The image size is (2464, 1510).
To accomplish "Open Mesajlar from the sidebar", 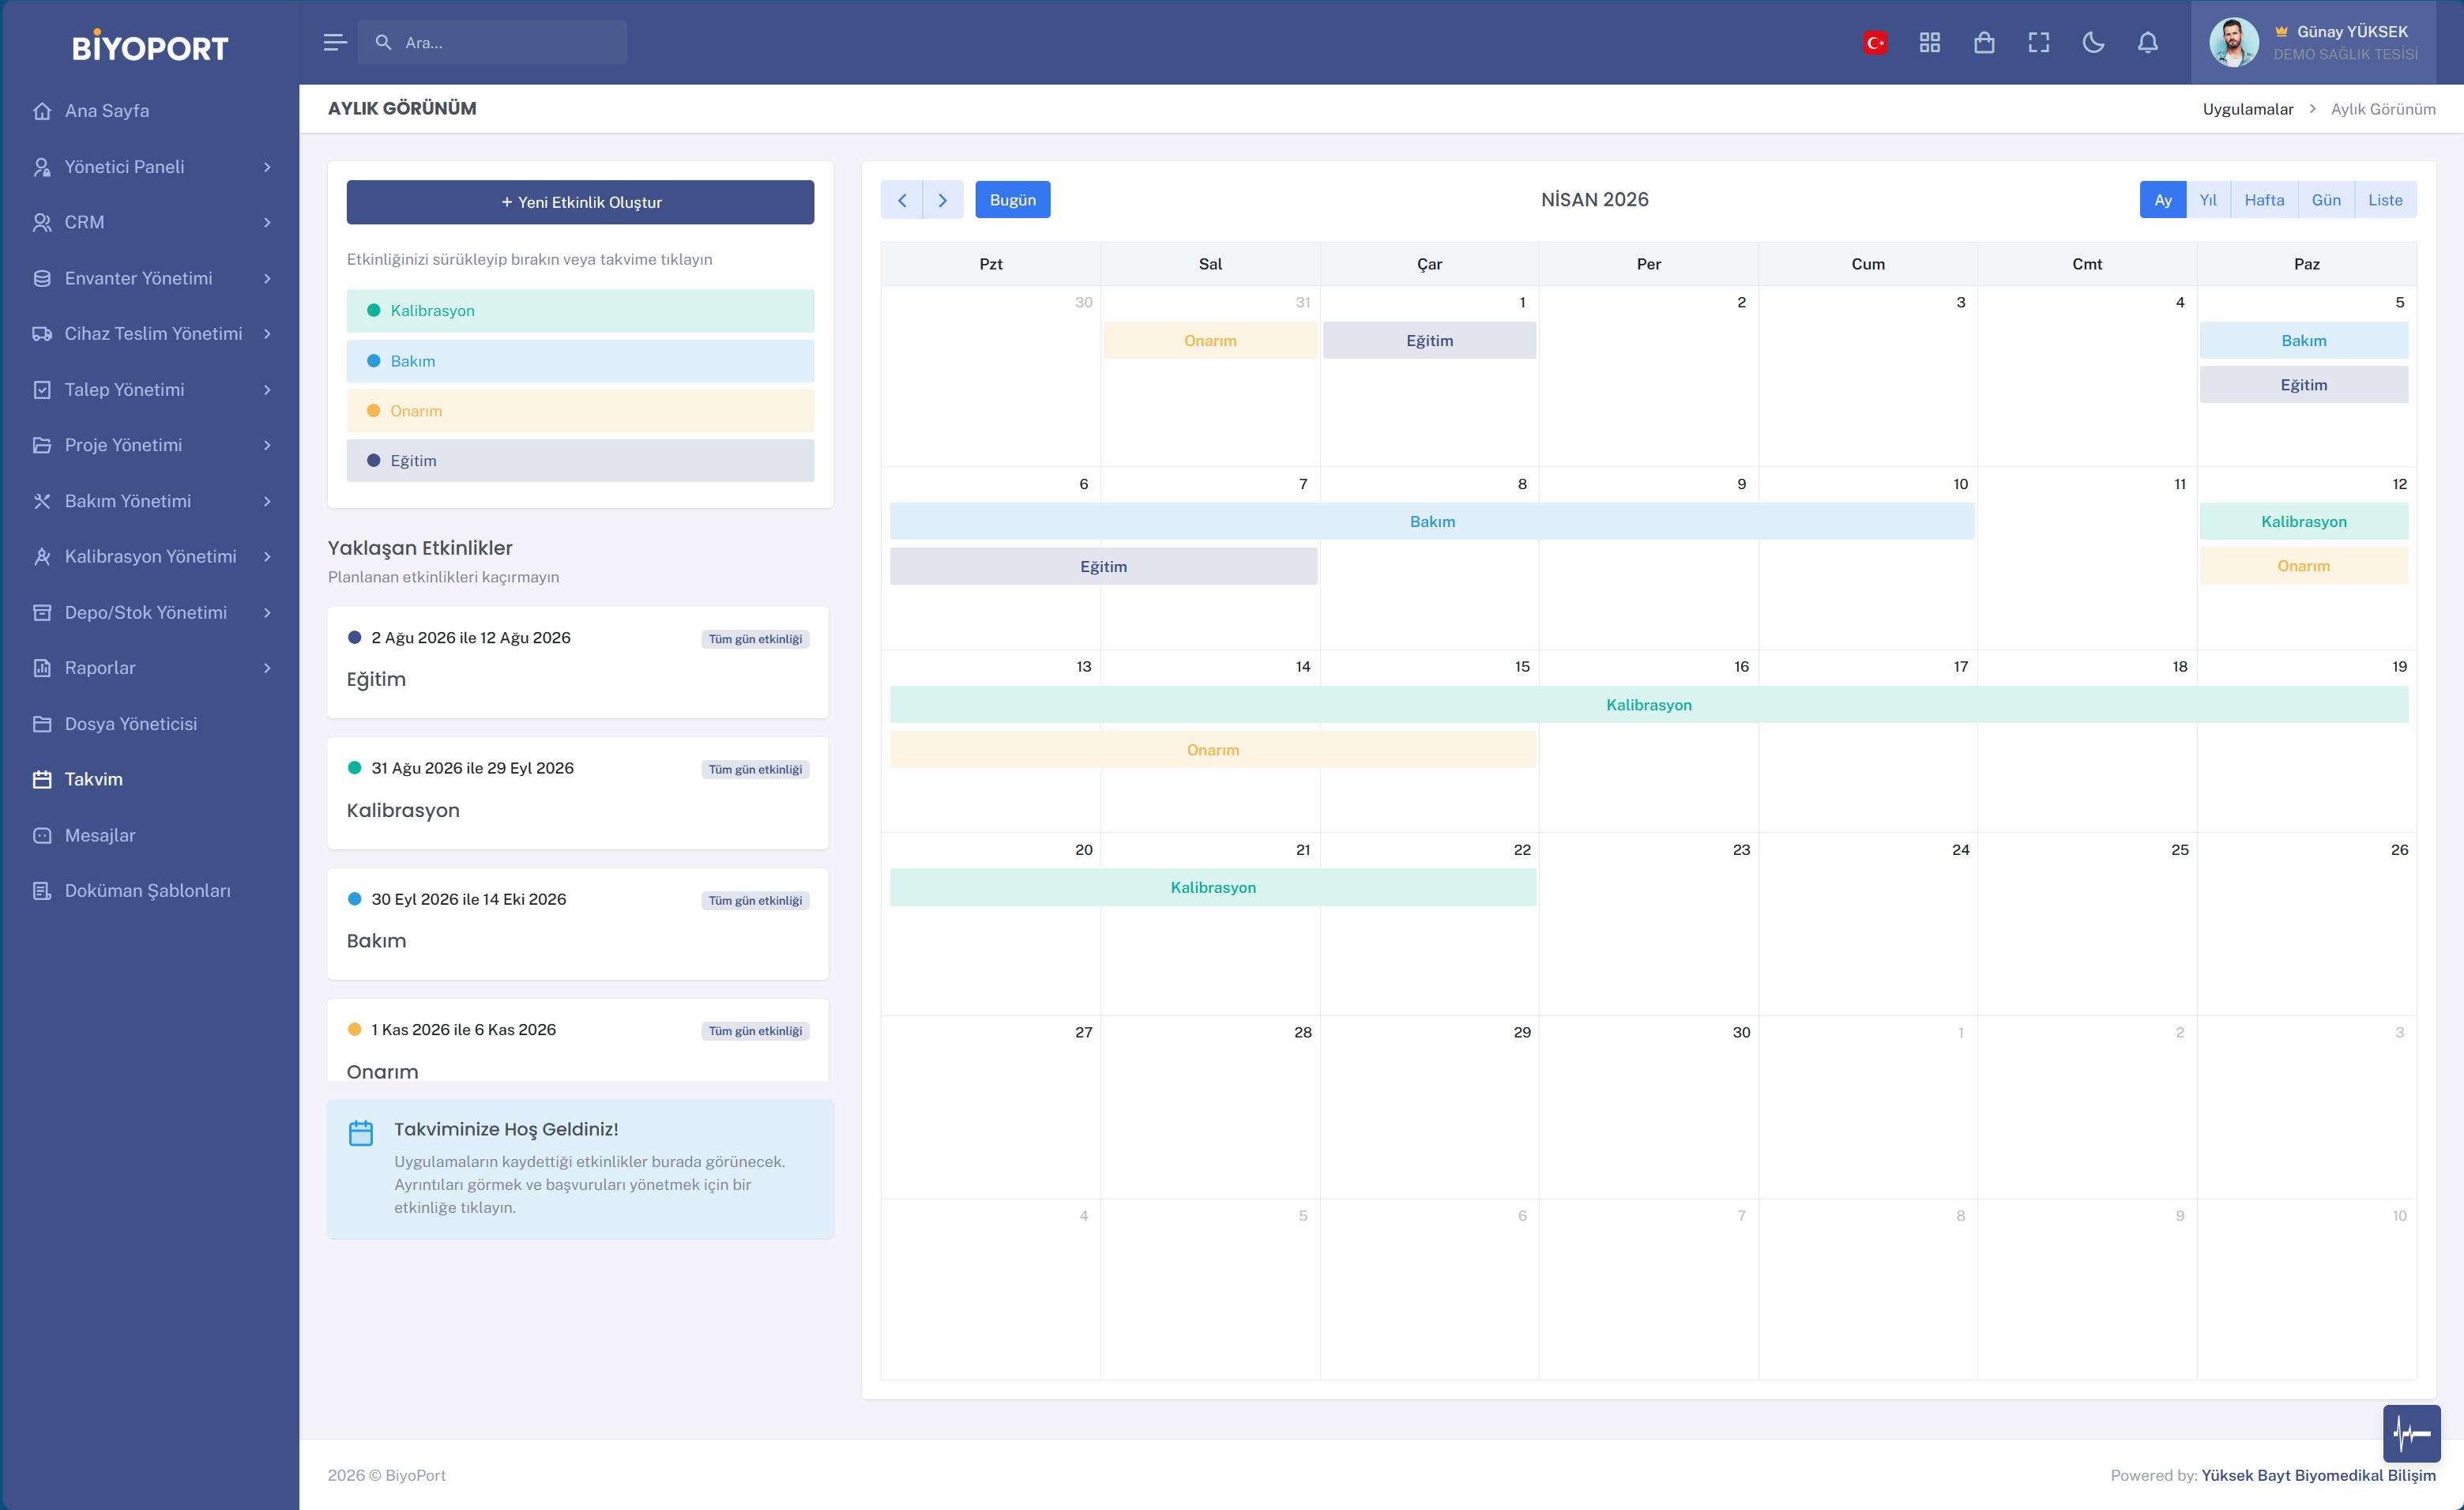I will [150, 835].
